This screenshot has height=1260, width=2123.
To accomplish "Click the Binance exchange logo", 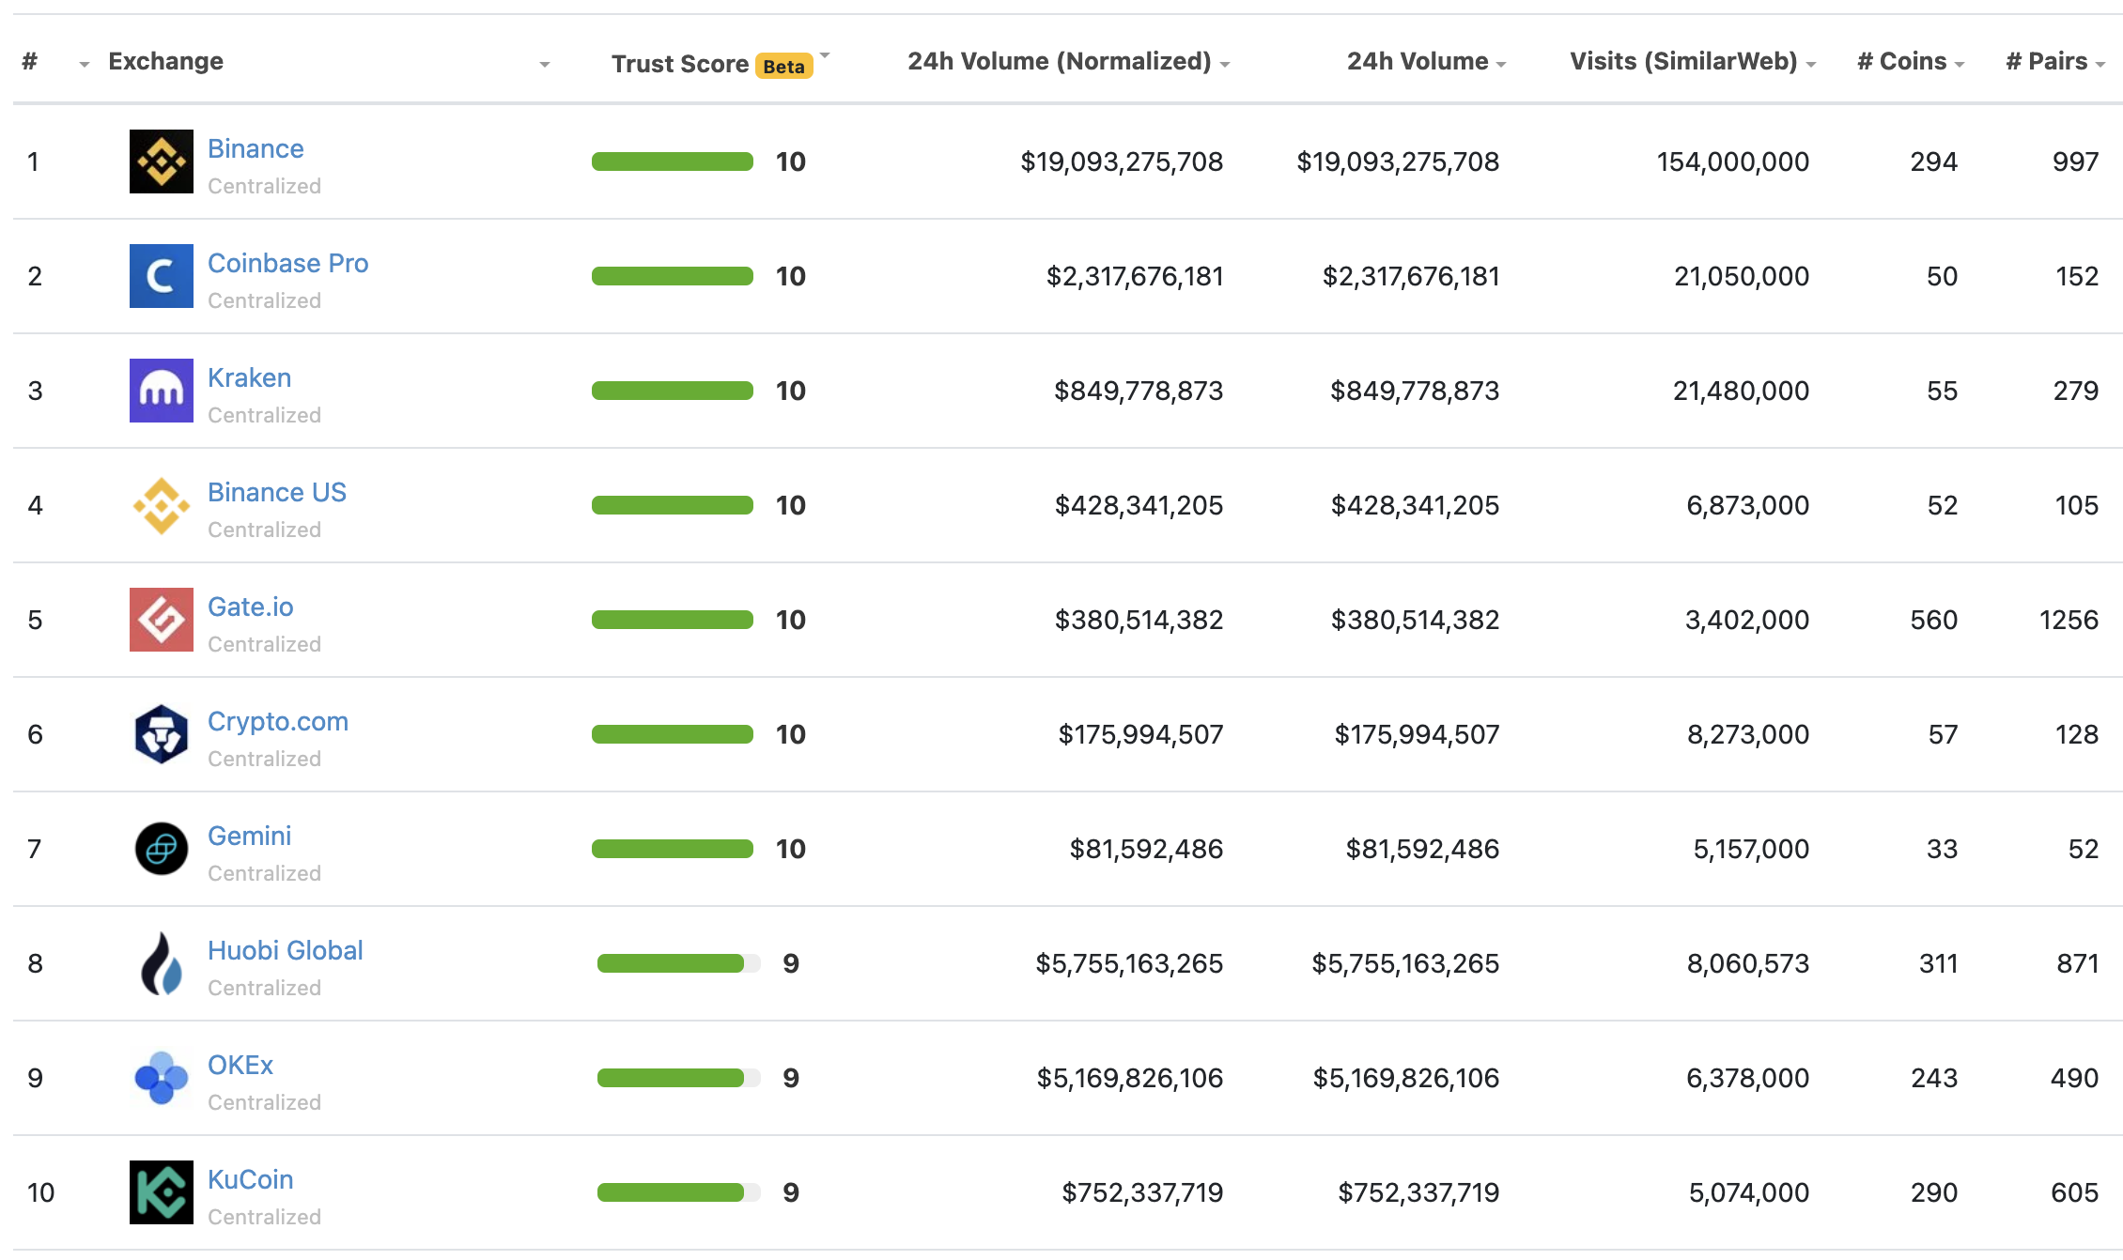I will pos(162,161).
